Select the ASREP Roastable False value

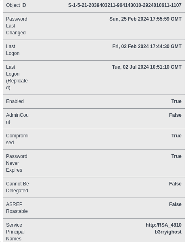tap(175, 204)
